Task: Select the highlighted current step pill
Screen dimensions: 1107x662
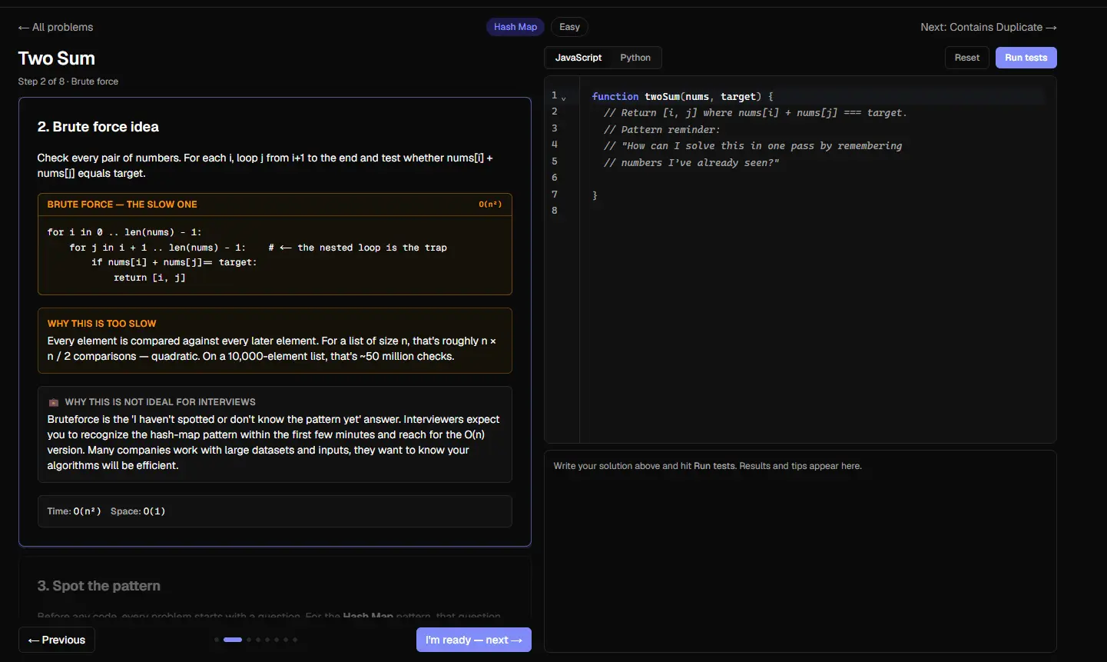Action: [233, 640]
